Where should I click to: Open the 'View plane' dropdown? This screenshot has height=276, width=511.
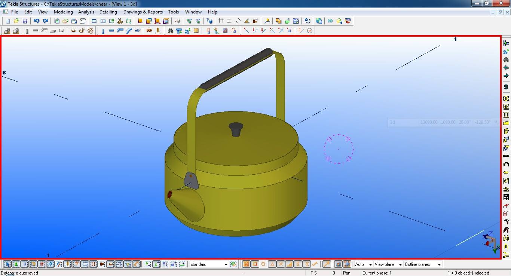tap(400, 265)
